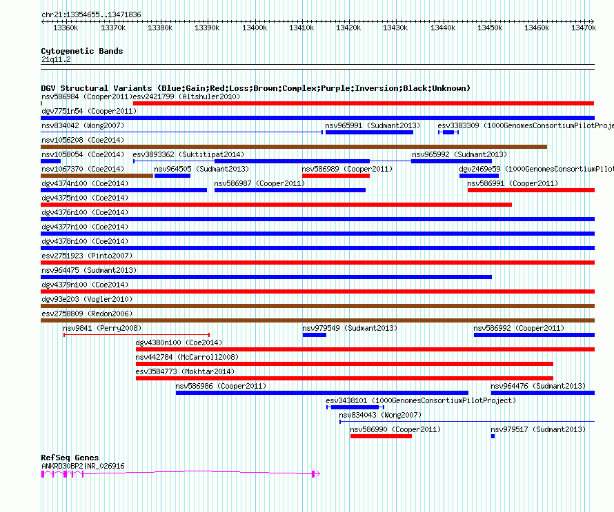Click the esv2421799 (Altshuler2010) red variant bar
Viewport: 614px width, 512px height.
tap(364, 103)
